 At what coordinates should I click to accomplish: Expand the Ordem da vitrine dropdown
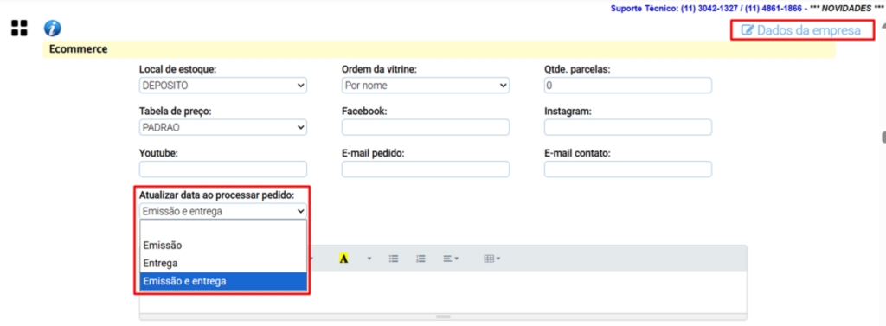pyautogui.click(x=426, y=86)
